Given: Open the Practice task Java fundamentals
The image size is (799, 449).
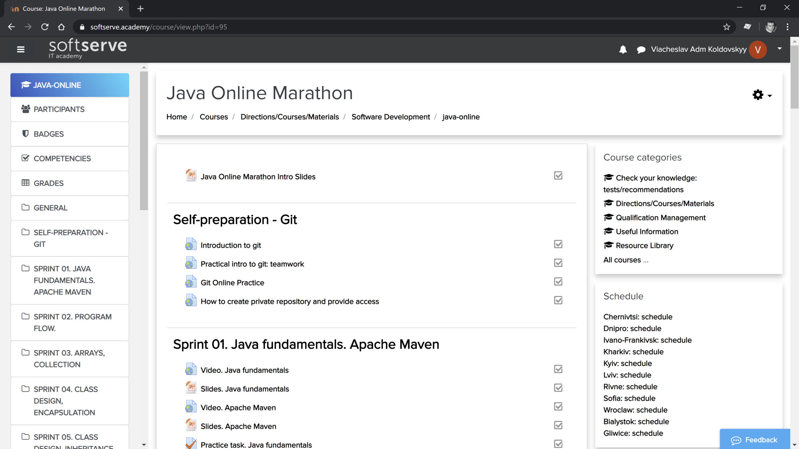Looking at the screenshot, I should 256,444.
